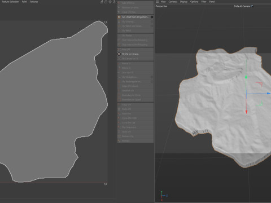Image resolution: width=271 pixels, height=203 pixels.
Task: Click the Flip Sequence command
Action: point(135,127)
